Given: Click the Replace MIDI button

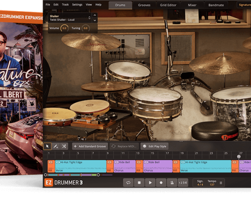Looking at the screenshot, I should (x=124, y=146).
